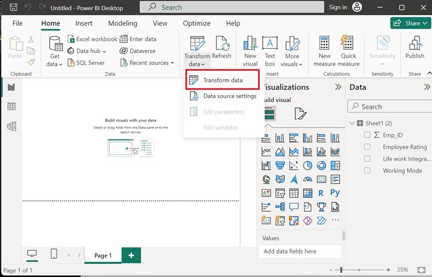Image resolution: width=432 pixels, height=277 pixels.
Task: Click the Save icon in title bar
Action: coord(13,7)
